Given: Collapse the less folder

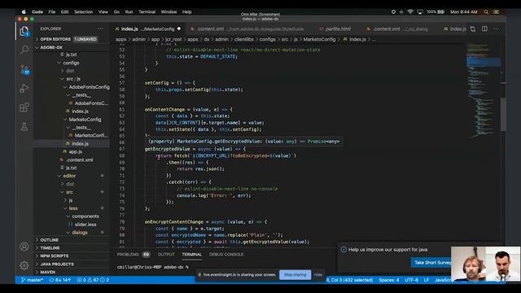Looking at the screenshot, I should pos(73,208).
